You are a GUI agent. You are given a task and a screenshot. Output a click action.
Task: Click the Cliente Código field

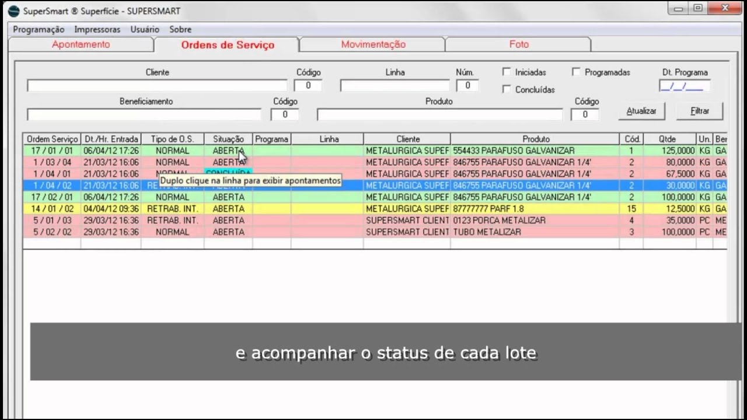pyautogui.click(x=308, y=86)
